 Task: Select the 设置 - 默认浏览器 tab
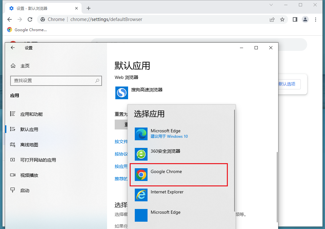(44, 8)
